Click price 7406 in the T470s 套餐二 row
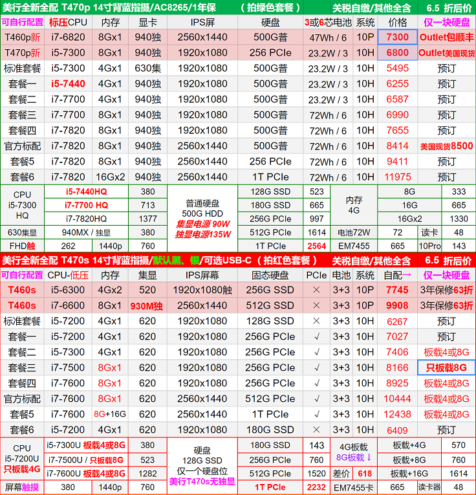Viewport: 476px width, 495px height. [398, 352]
